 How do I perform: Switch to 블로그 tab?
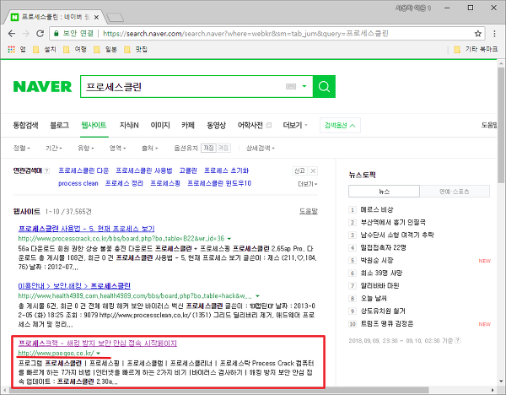59,125
